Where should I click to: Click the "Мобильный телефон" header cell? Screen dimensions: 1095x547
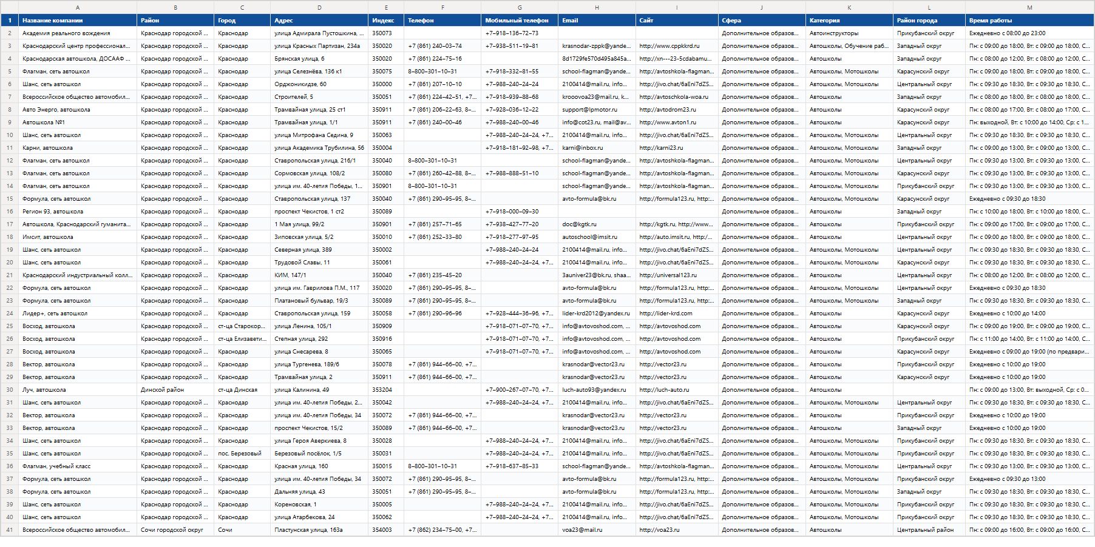coord(520,20)
